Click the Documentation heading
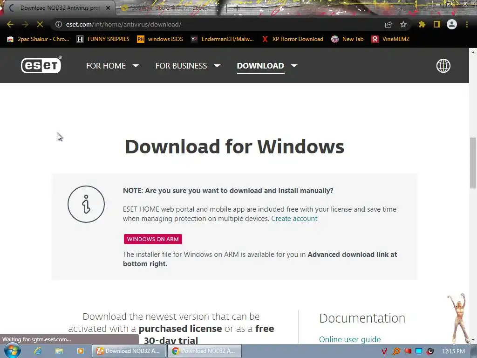This screenshot has height=358, width=477. [x=362, y=318]
